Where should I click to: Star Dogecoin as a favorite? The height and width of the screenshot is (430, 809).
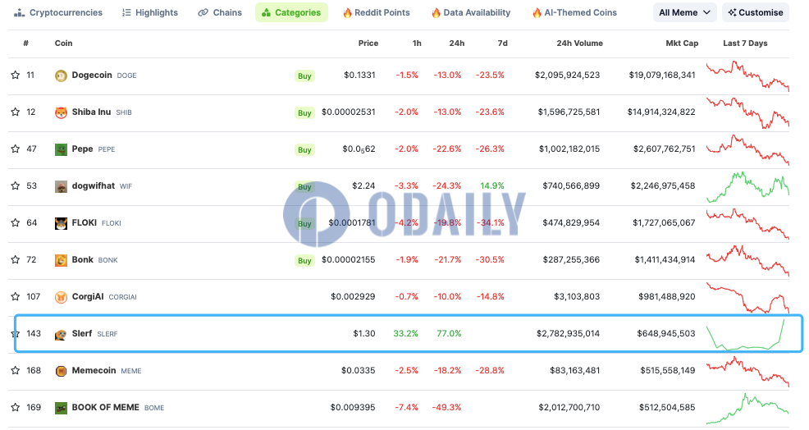16,75
